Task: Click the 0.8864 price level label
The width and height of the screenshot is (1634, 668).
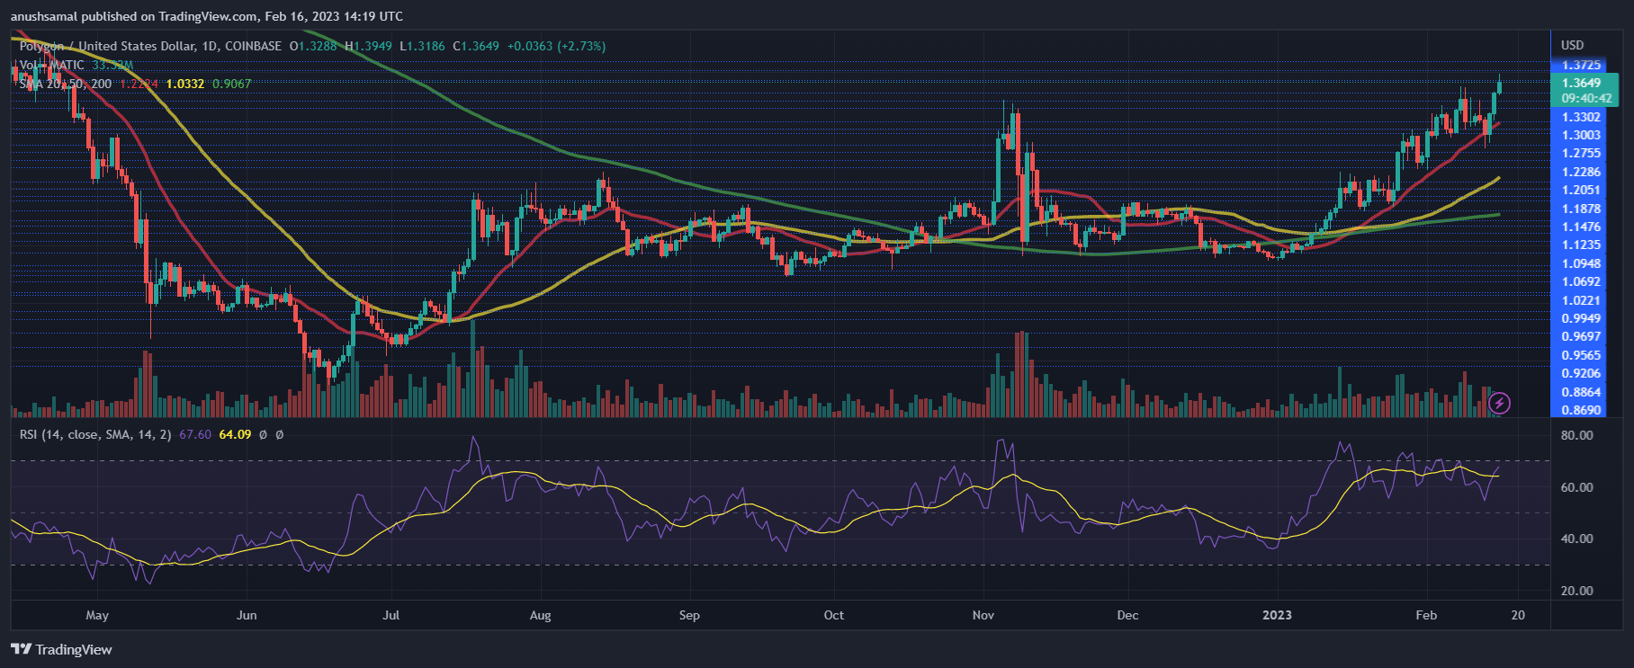Action: [x=1581, y=392]
